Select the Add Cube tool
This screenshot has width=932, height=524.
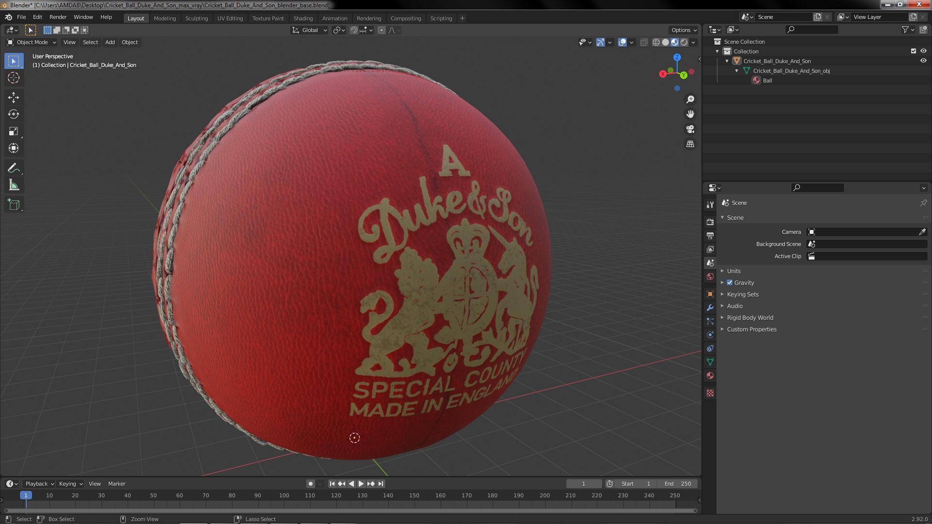tap(14, 205)
